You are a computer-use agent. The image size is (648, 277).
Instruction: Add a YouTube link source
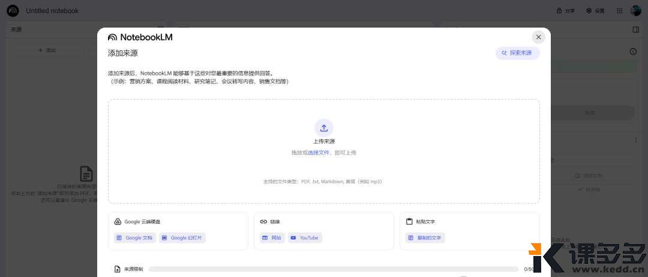point(305,238)
